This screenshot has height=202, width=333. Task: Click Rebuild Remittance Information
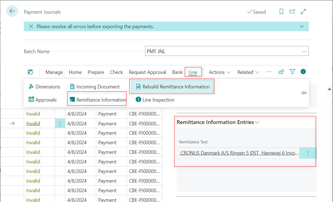tap(175, 86)
